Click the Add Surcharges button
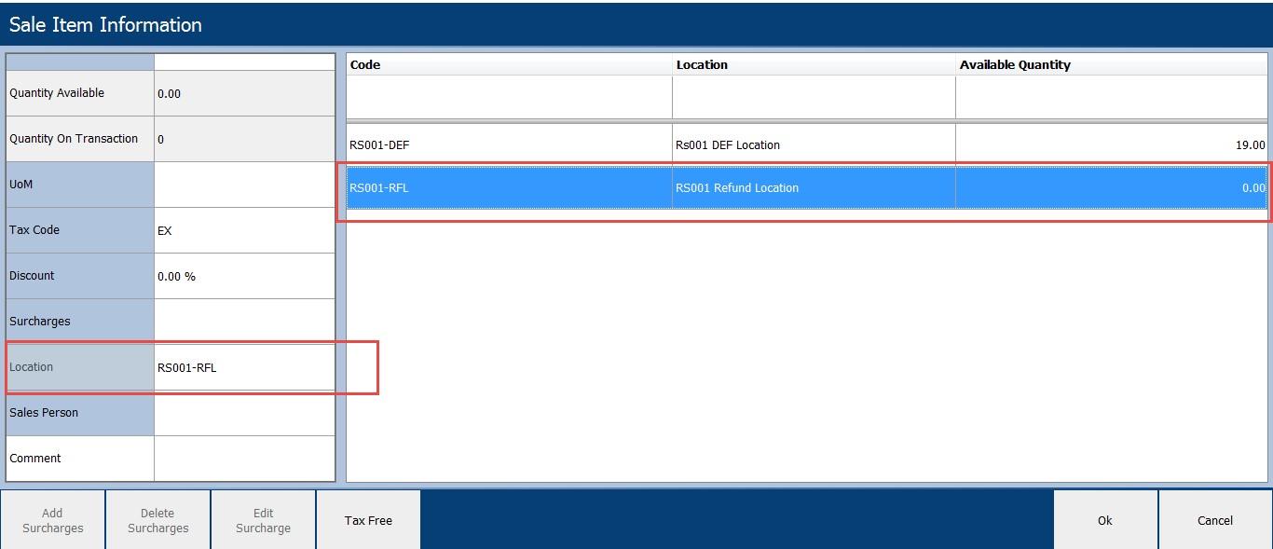 [52, 520]
